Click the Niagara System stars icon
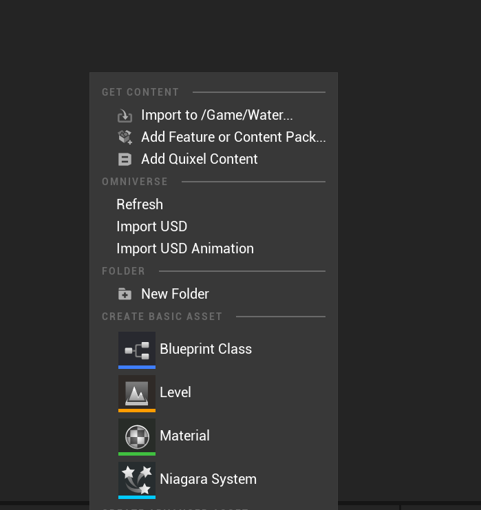The width and height of the screenshot is (481, 510). [x=137, y=480]
